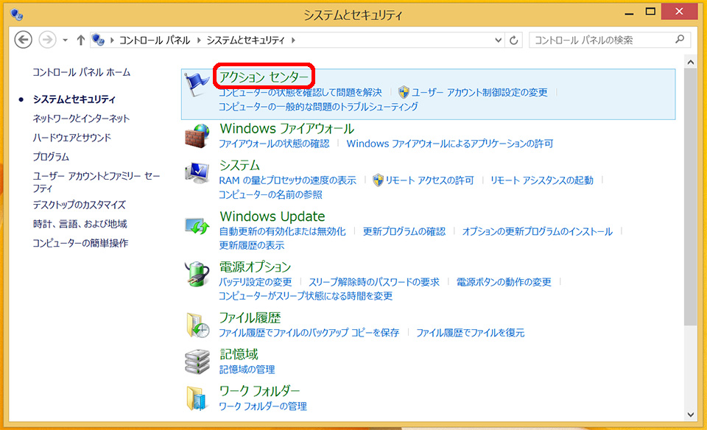Click the File History folder-clock icon
The image size is (707, 430).
[x=197, y=325]
